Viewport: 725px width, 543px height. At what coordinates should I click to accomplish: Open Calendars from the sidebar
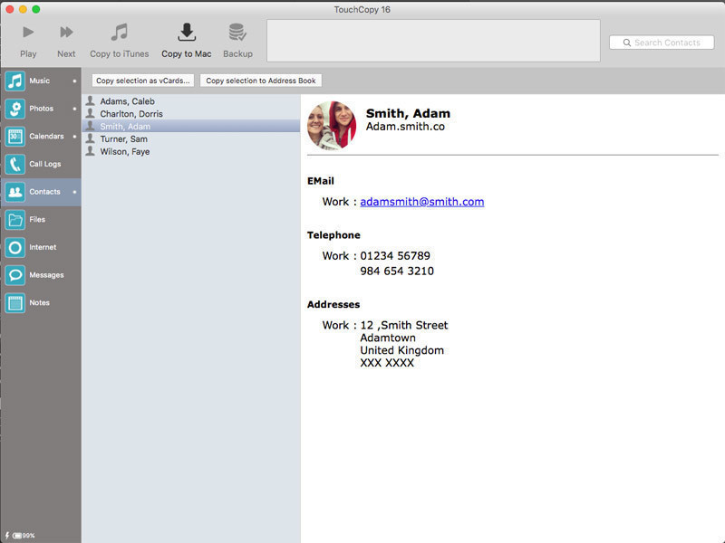pos(15,137)
